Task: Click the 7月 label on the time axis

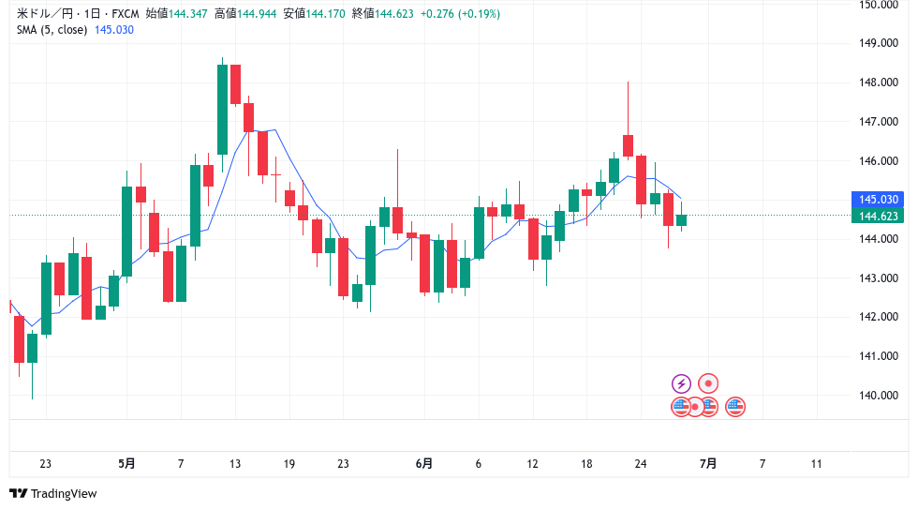Action: click(x=708, y=464)
